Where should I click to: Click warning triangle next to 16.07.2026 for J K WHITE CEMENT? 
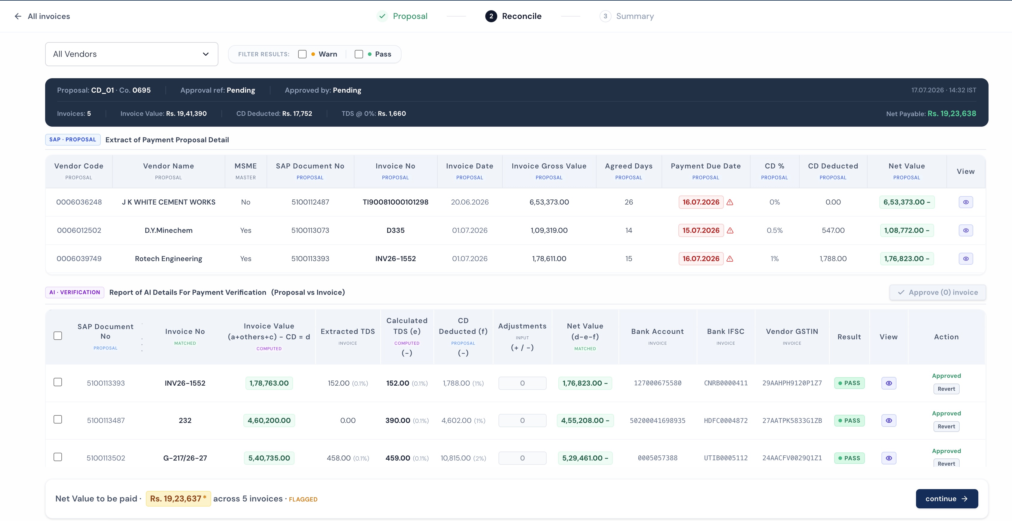point(730,202)
